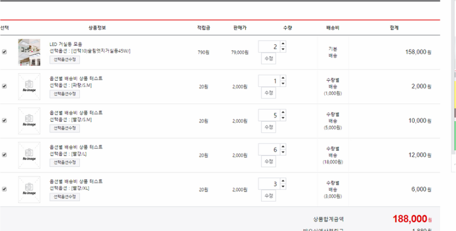The width and height of the screenshot is (456, 231).
Task: Toggle checkbox for the 파랑/S,M item
Action: pos(5,86)
